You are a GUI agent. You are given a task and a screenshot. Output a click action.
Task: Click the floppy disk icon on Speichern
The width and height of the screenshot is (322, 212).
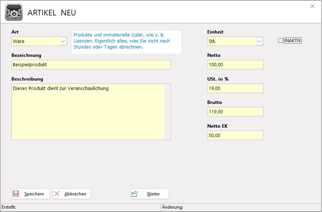click(x=16, y=194)
